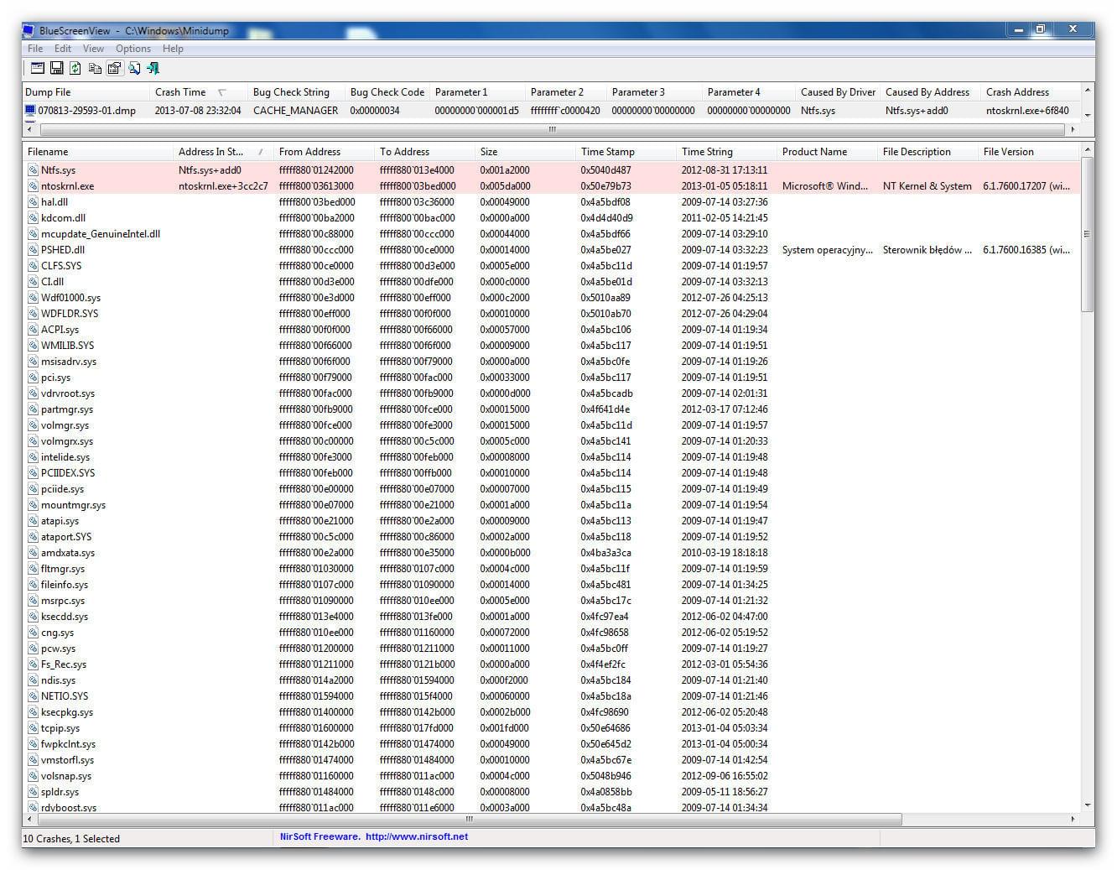1117x870 pixels.
Task: Click the lower pane horizontal scroll-right arrow
Action: (x=1073, y=819)
